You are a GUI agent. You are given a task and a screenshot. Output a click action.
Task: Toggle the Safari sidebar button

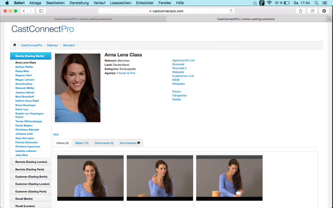[x=41, y=11]
